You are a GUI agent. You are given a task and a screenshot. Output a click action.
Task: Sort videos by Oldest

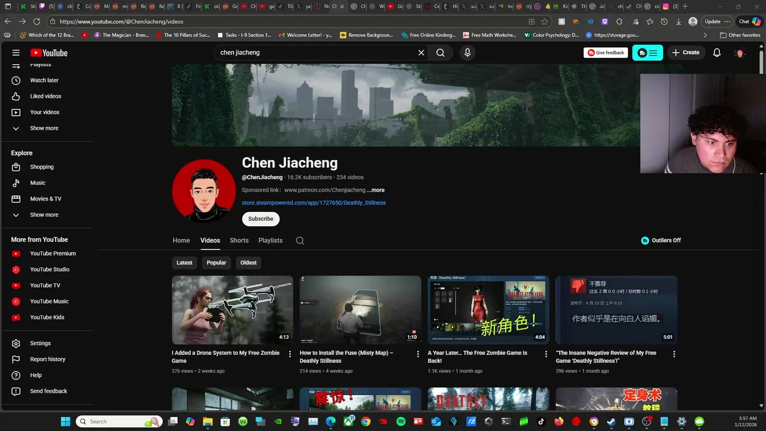pos(248,263)
